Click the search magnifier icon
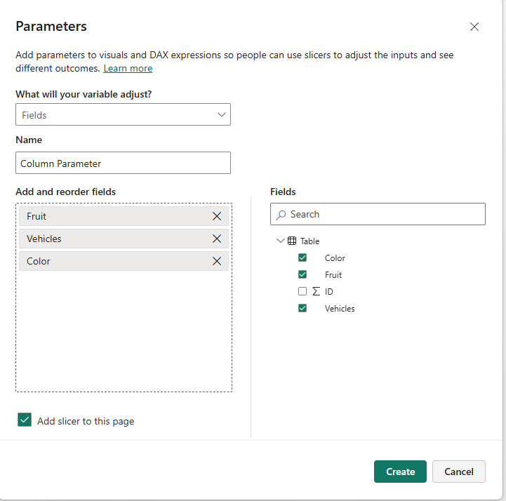The image size is (506, 501). (281, 215)
